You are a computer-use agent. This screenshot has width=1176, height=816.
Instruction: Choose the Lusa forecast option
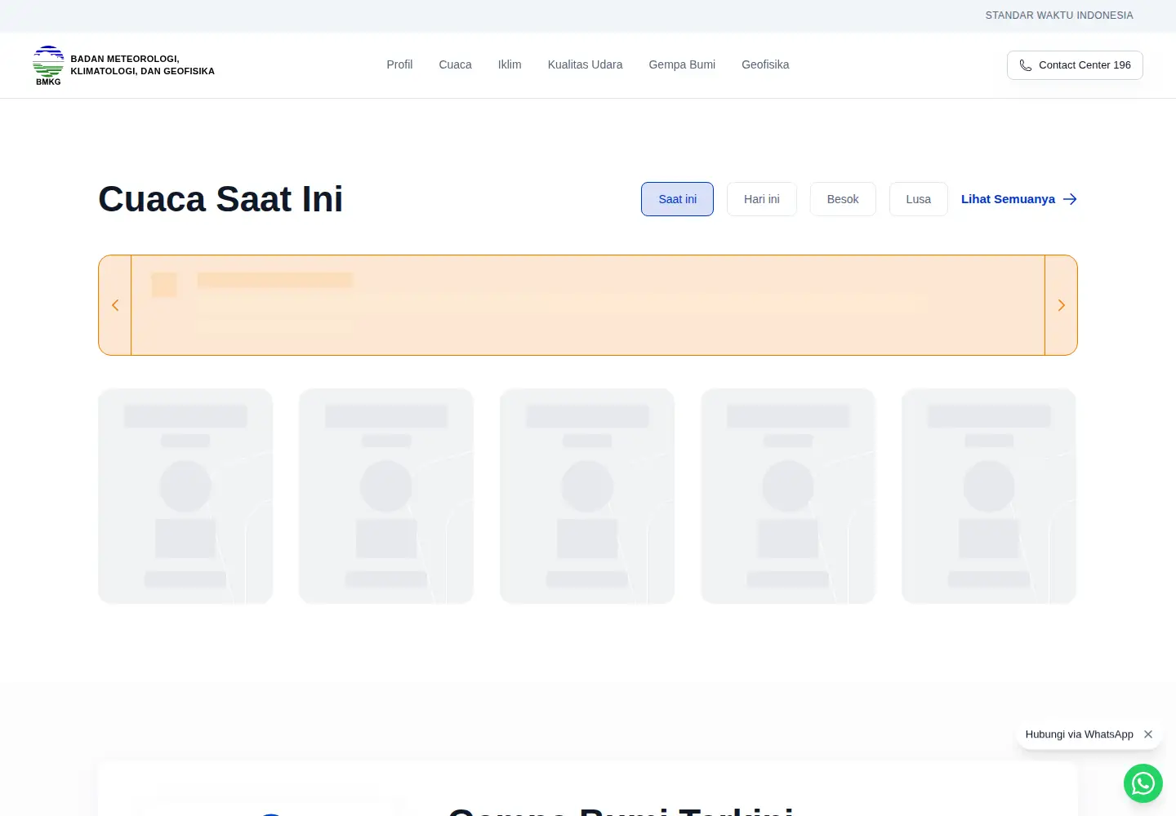coord(918,199)
